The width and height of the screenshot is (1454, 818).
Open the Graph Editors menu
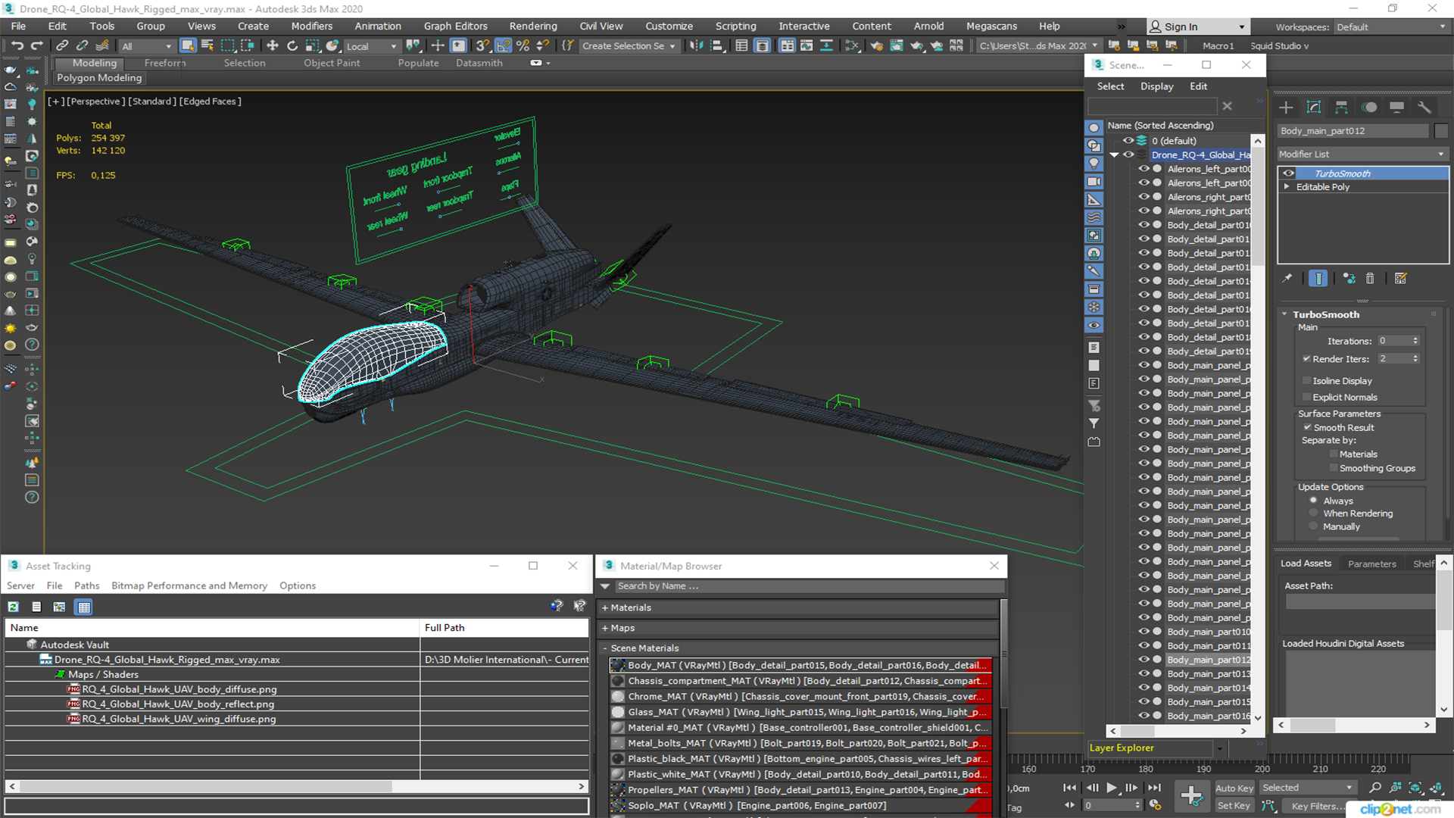coord(455,26)
